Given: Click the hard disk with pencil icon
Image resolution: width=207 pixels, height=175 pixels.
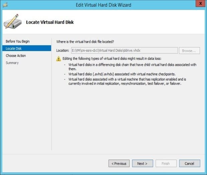Looking at the screenshot, I should [13, 21].
